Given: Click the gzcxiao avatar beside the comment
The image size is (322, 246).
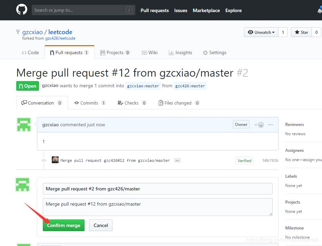Looking at the screenshot, I should [x=24, y=125].
